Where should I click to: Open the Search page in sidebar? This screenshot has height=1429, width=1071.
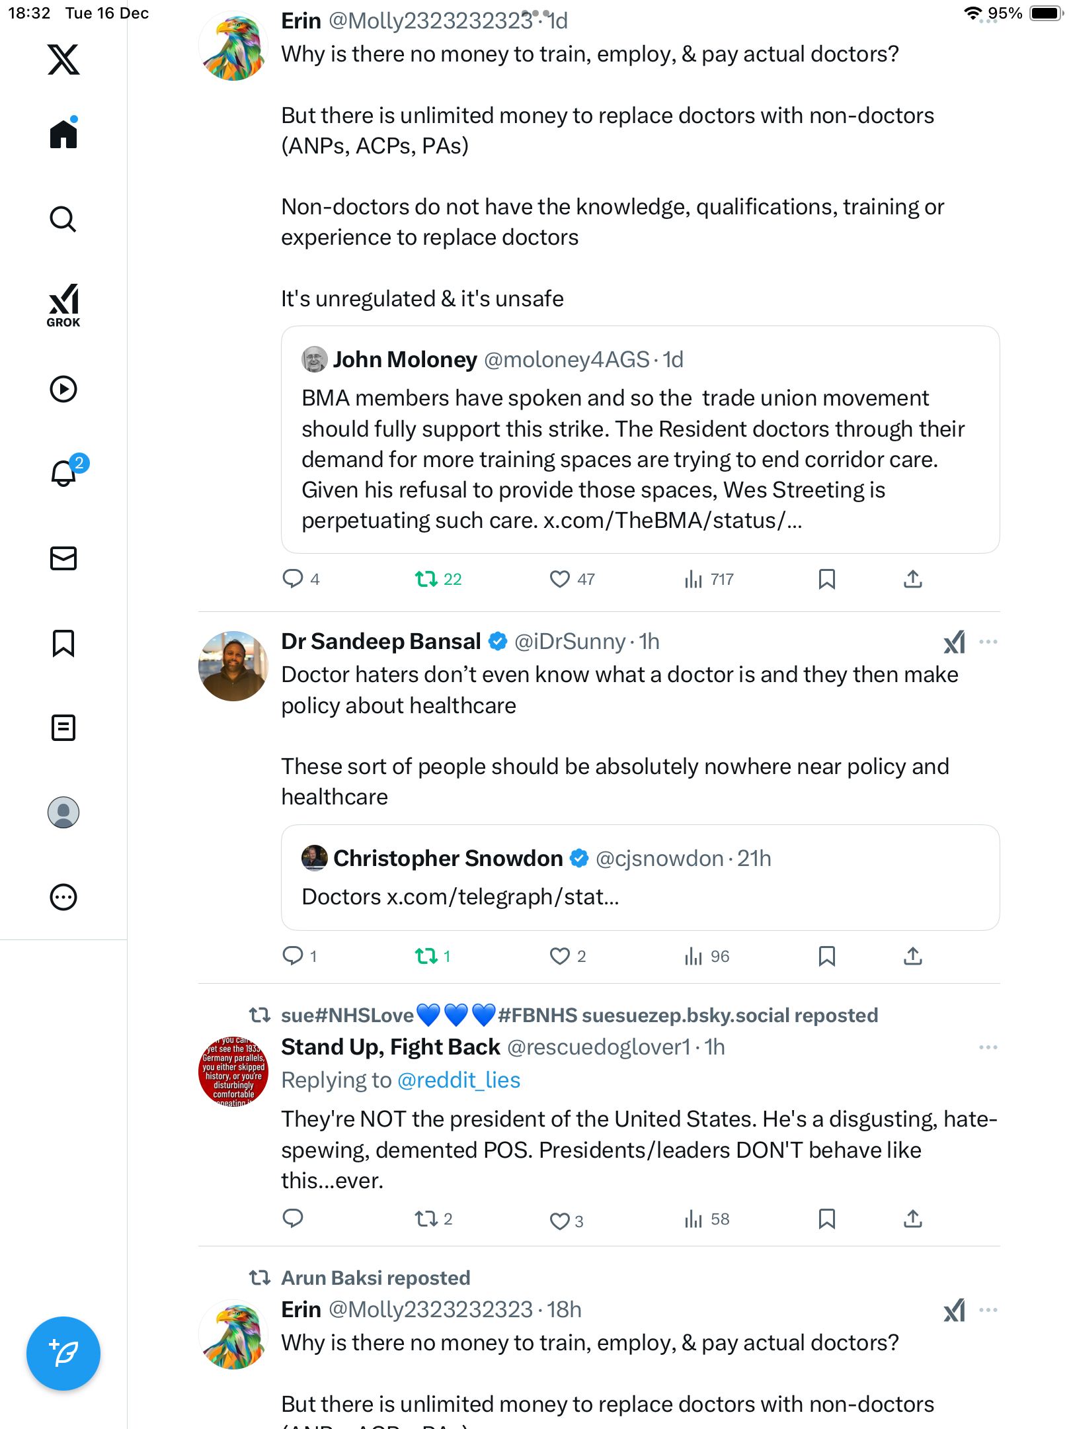[x=63, y=219]
